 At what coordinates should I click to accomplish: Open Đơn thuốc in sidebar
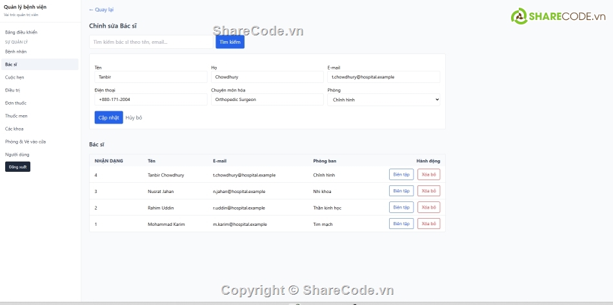tap(15, 103)
